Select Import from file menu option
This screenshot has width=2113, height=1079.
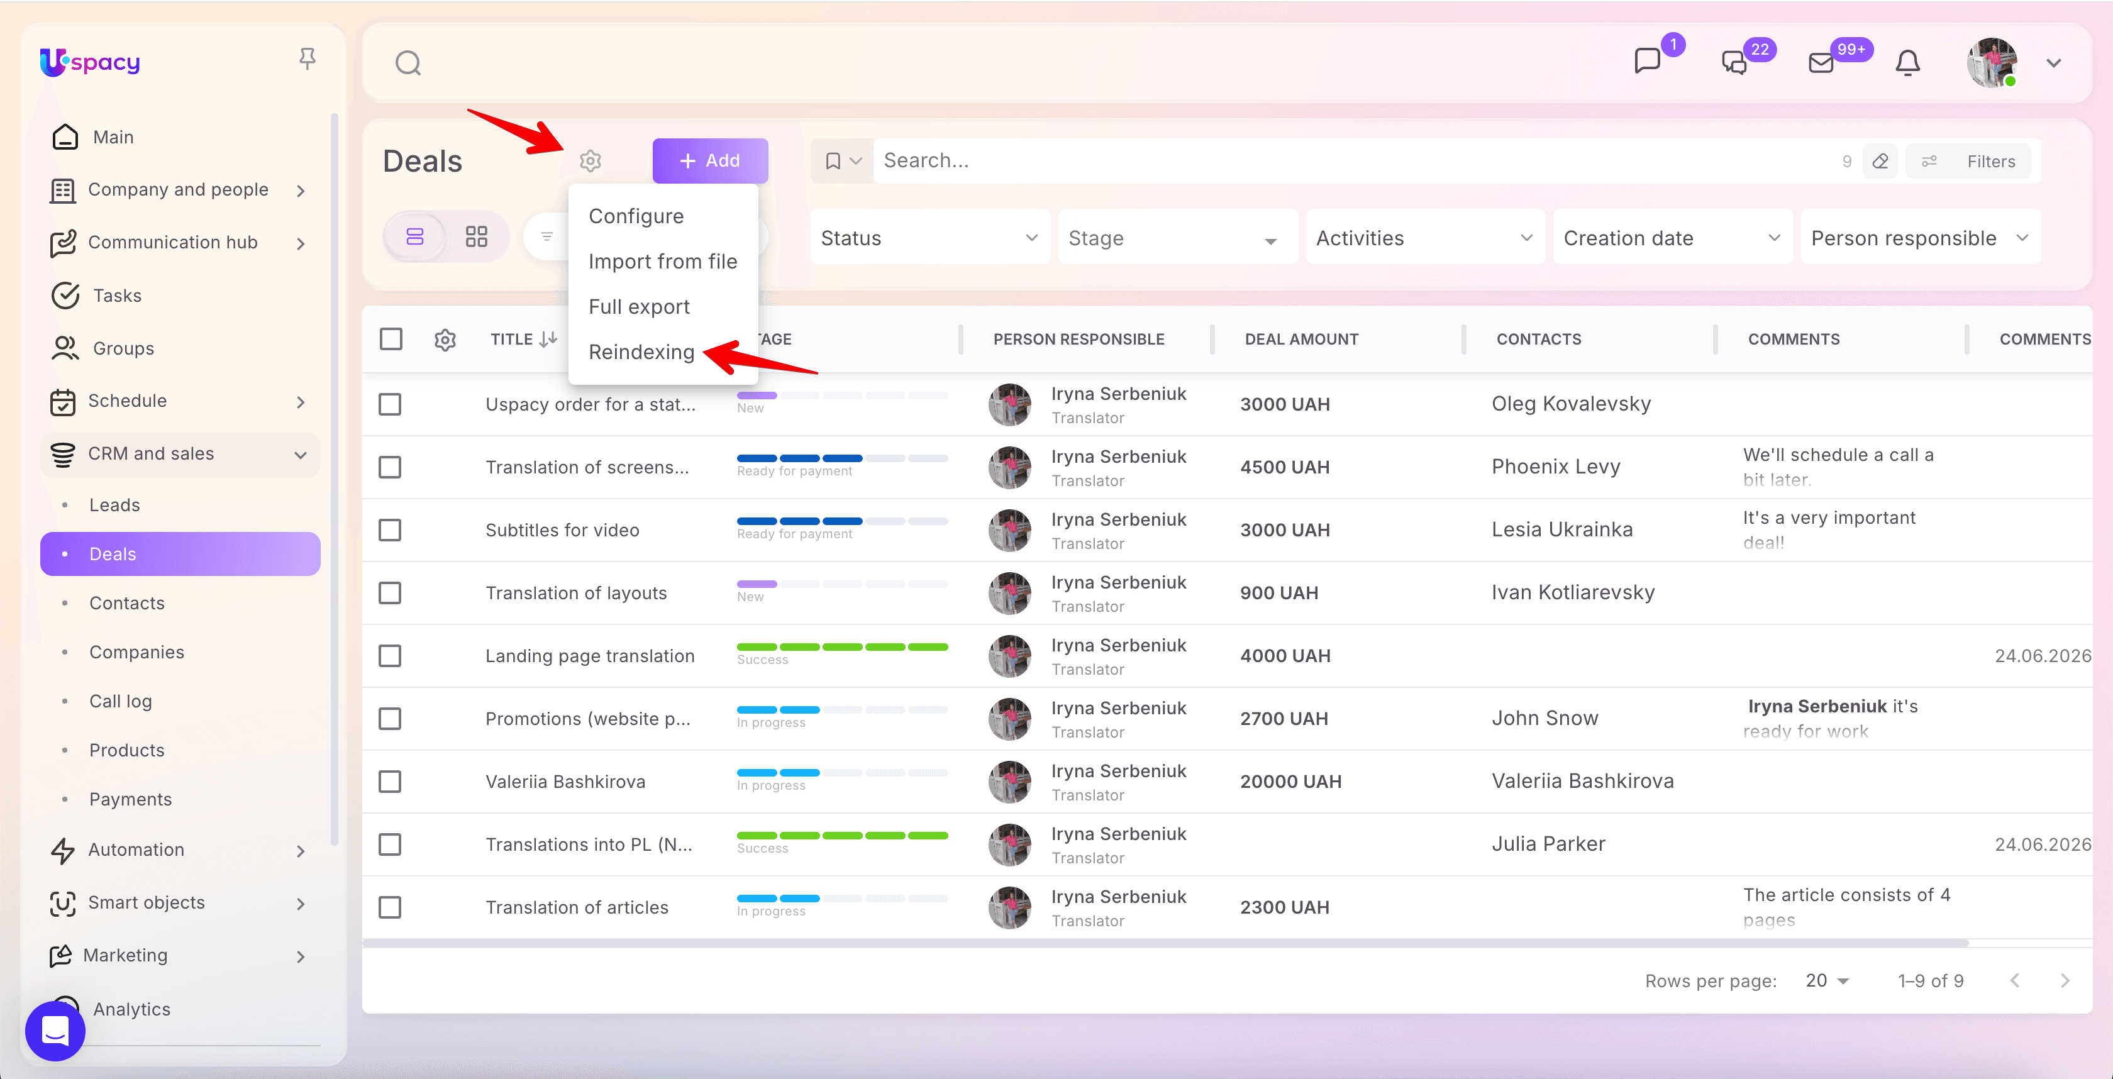tap(662, 261)
